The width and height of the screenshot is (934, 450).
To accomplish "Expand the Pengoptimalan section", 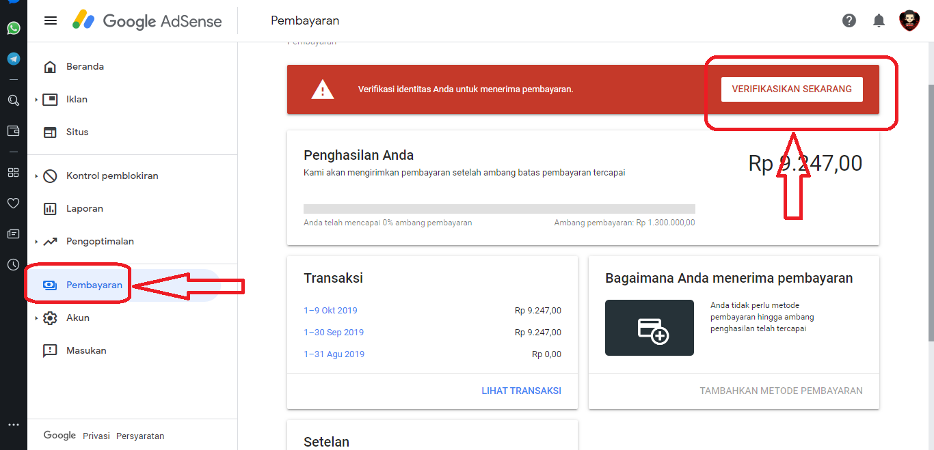I will click(x=36, y=242).
